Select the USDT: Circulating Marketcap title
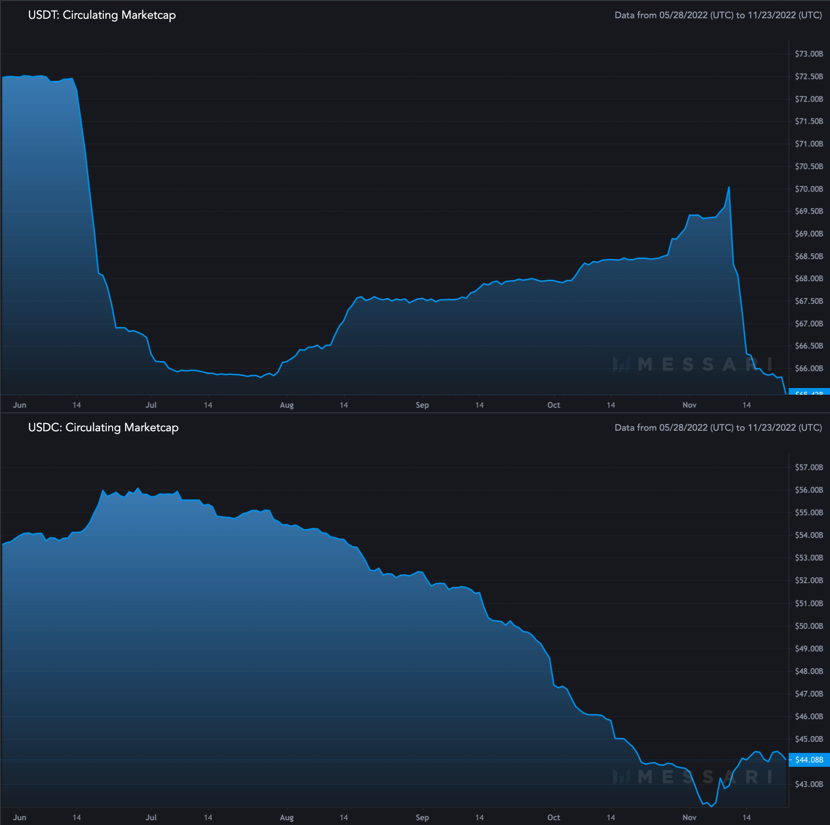Viewport: 830px width, 825px height. (102, 15)
